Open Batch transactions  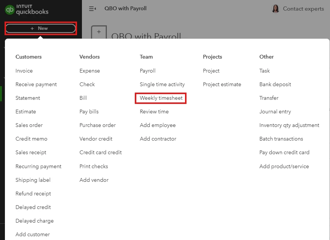[281, 139]
